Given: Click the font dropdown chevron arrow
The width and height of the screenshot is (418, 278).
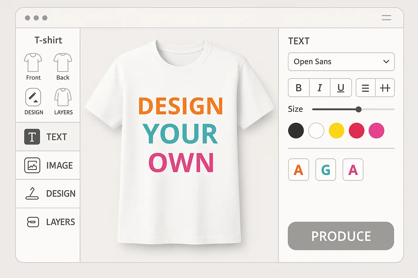Looking at the screenshot, I should pos(386,62).
